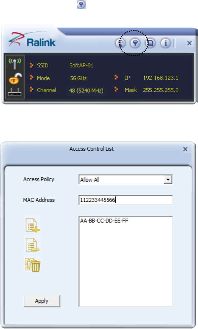The width and height of the screenshot is (198, 329).
Task: Open the About info icon
Action: (x=166, y=43)
